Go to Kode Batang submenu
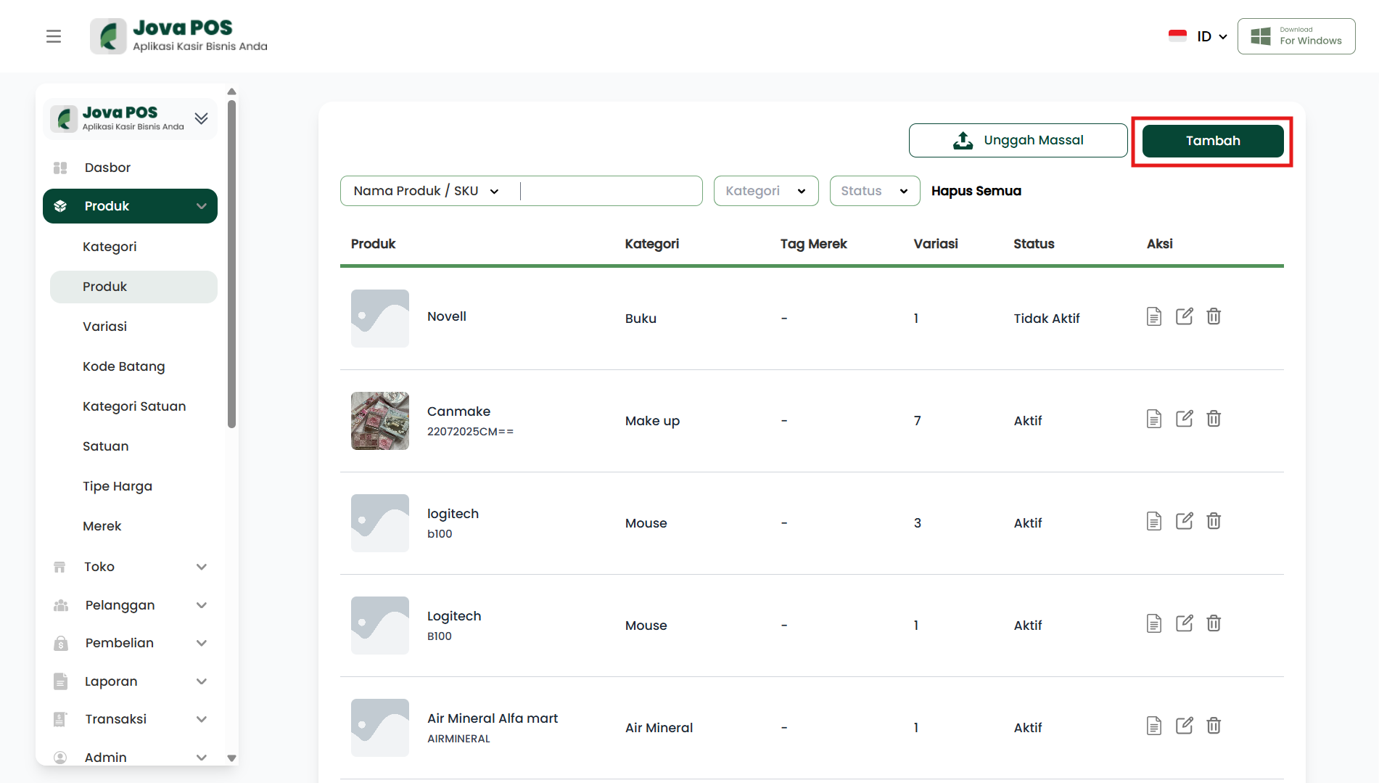Viewport: 1379px width, 783px height. click(124, 366)
